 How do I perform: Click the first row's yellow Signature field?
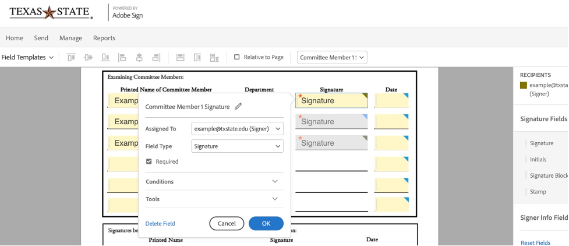pos(332,101)
